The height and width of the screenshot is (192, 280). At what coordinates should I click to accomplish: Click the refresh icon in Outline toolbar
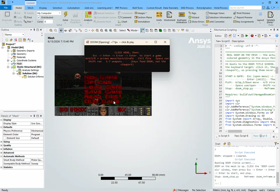[7, 40]
